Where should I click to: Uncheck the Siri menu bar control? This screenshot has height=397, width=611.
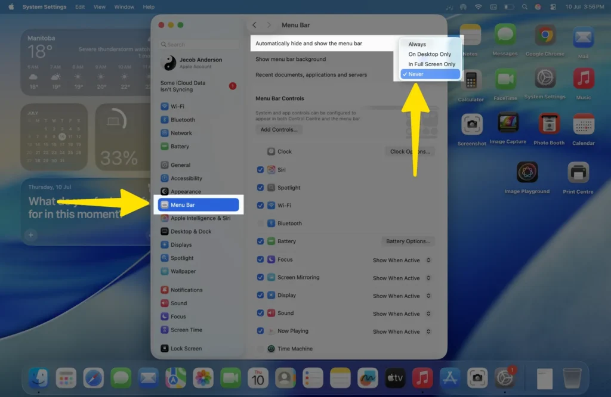(261, 169)
